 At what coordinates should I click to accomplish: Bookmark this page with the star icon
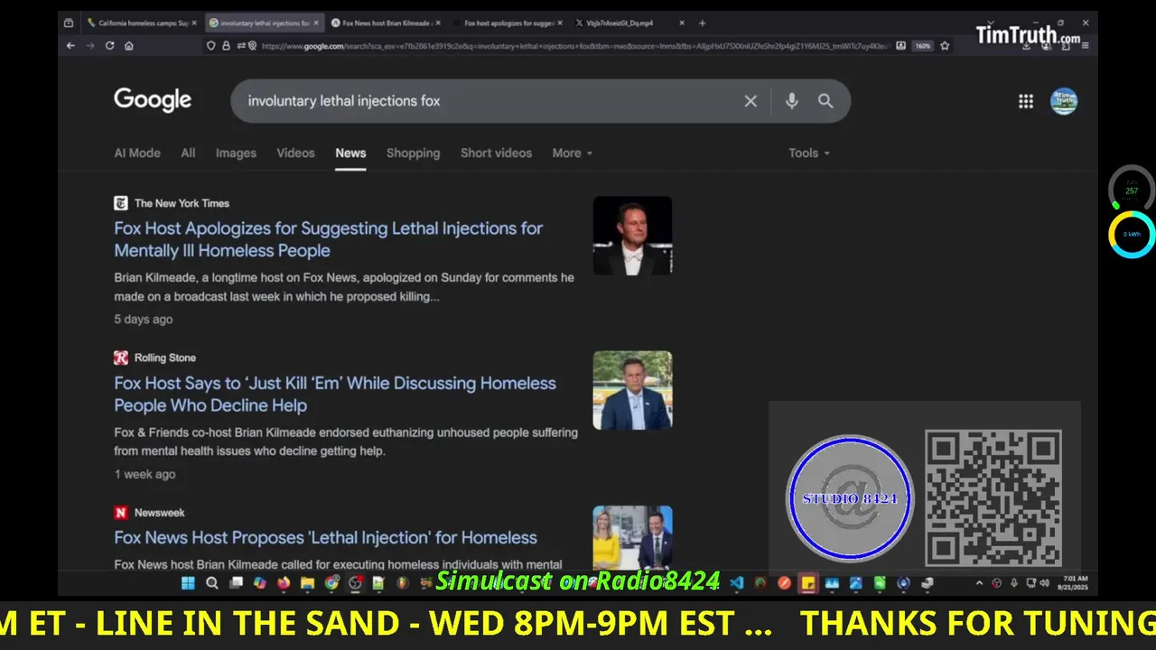[x=945, y=46]
